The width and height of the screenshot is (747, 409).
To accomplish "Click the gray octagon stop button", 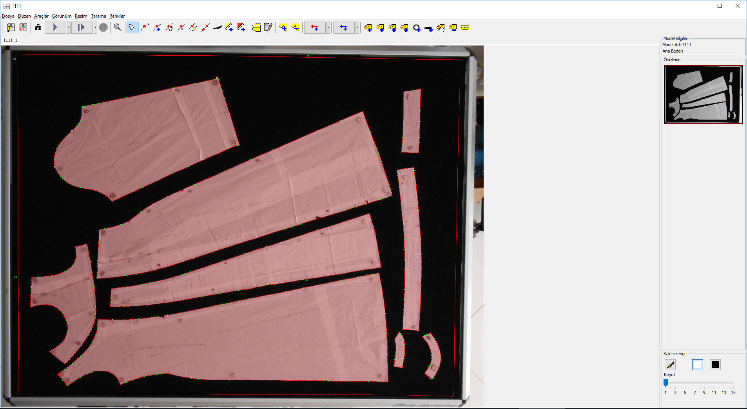I will (103, 27).
